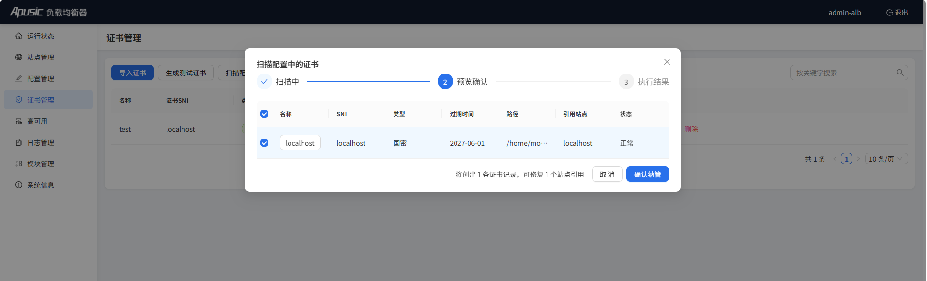
Task: Click the admin-alb username
Action: pos(845,13)
